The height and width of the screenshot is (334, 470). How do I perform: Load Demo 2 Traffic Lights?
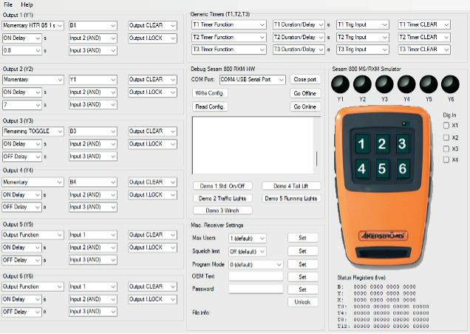pos(222,198)
